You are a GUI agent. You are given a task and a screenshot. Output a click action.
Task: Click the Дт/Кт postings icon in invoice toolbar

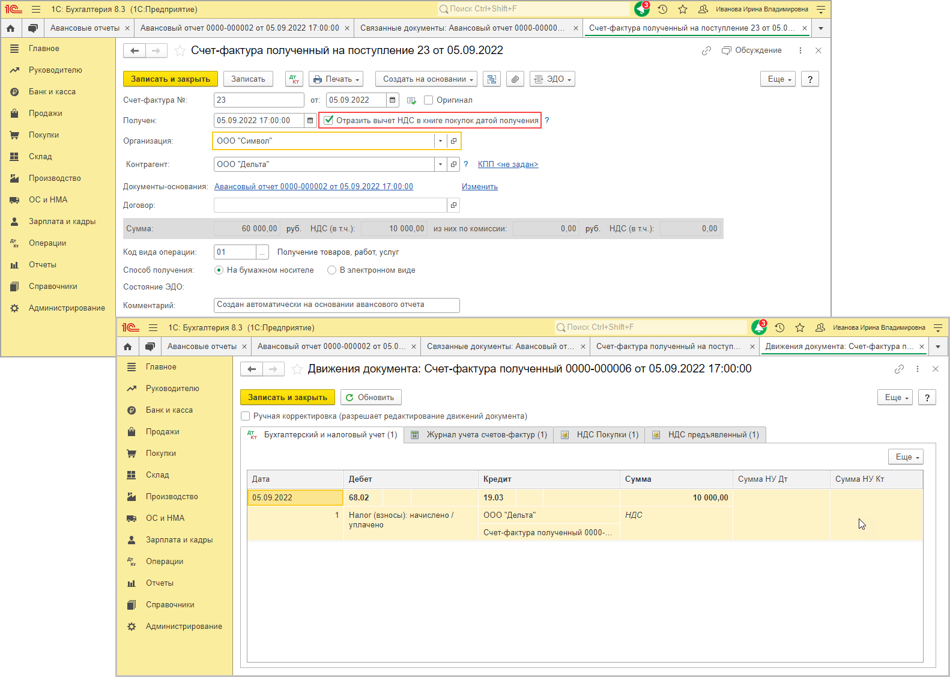tap(294, 79)
